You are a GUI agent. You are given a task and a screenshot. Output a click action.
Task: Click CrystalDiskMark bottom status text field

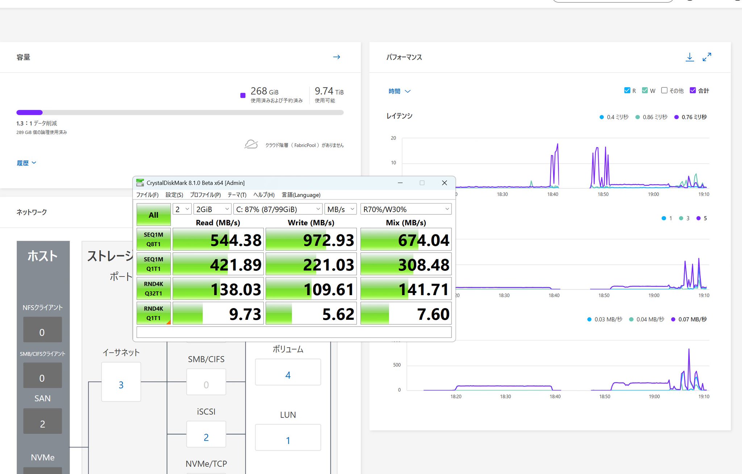click(x=294, y=332)
